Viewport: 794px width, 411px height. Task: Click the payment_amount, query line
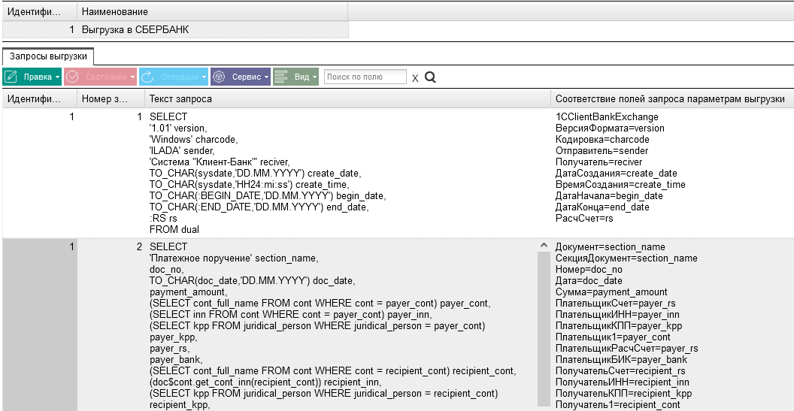coord(187,292)
